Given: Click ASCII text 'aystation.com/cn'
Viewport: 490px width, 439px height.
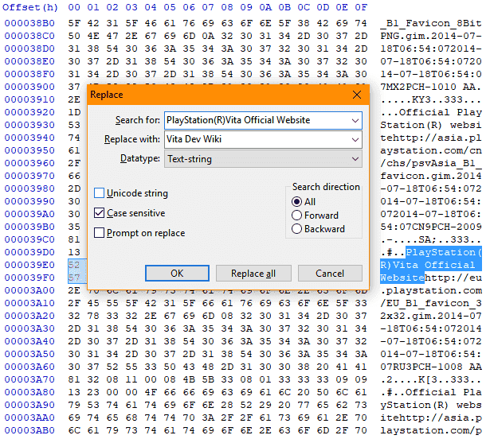Looking at the screenshot, I should pos(431,150).
